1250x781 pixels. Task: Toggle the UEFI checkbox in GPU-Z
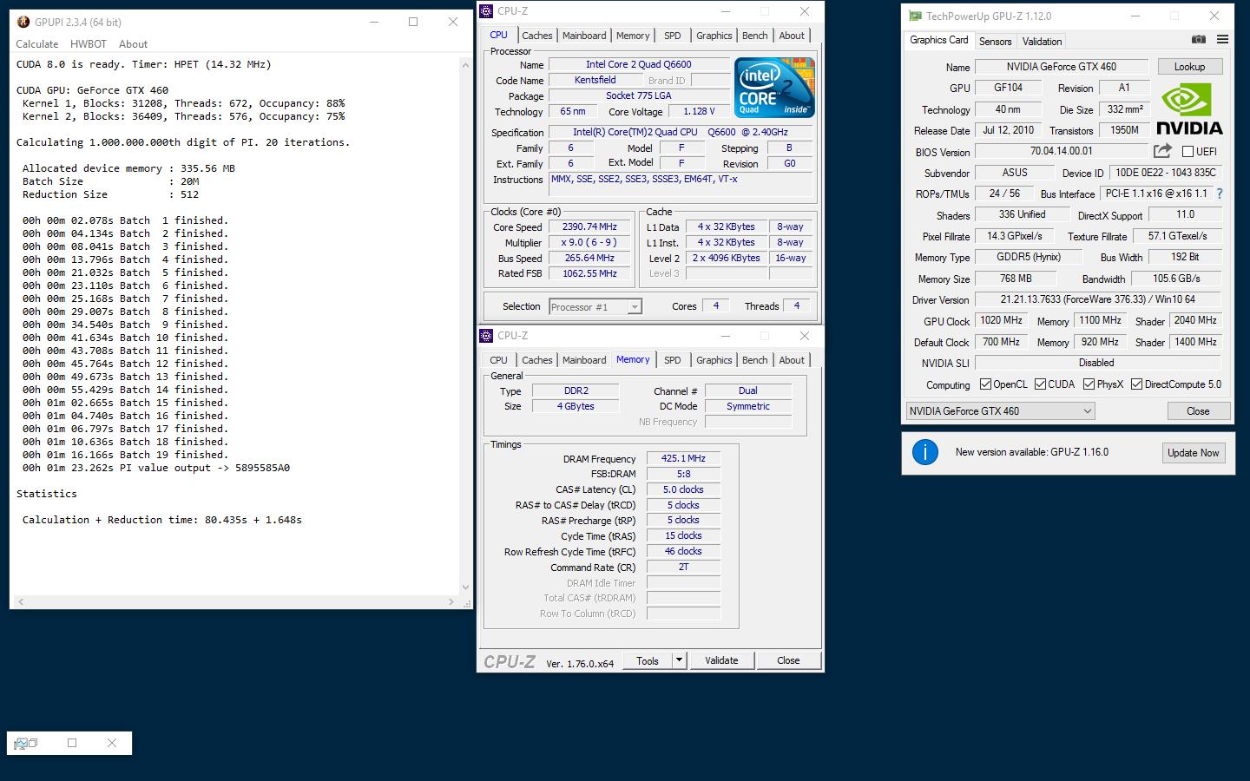(x=1187, y=151)
